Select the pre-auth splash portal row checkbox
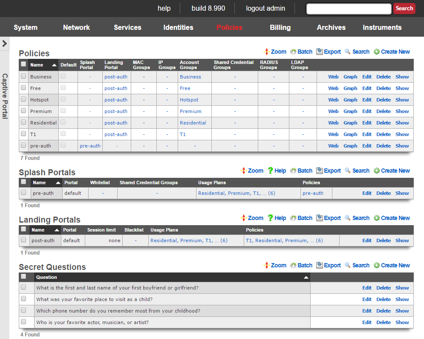The image size is (424, 339). pos(23,192)
